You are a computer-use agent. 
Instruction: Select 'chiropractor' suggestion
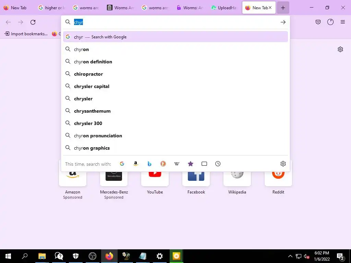click(x=175, y=74)
